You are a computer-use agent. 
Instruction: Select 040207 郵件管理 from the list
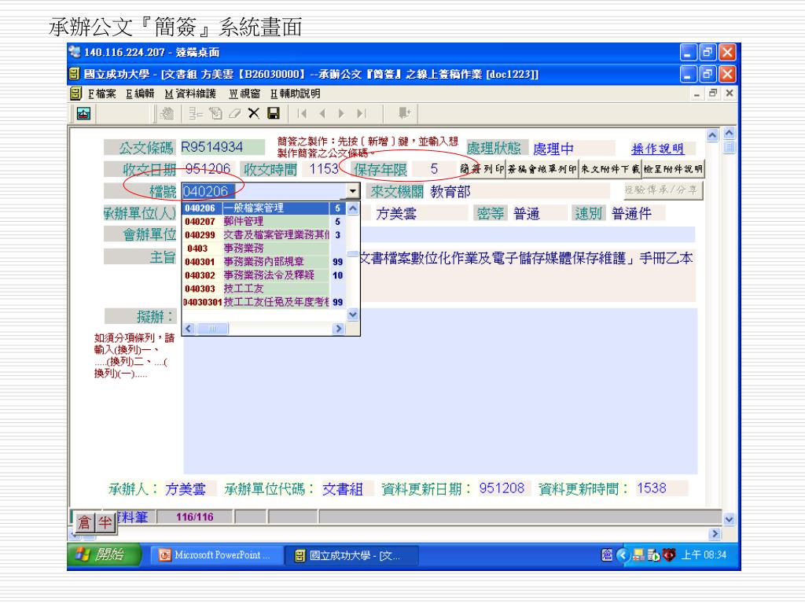(263, 221)
